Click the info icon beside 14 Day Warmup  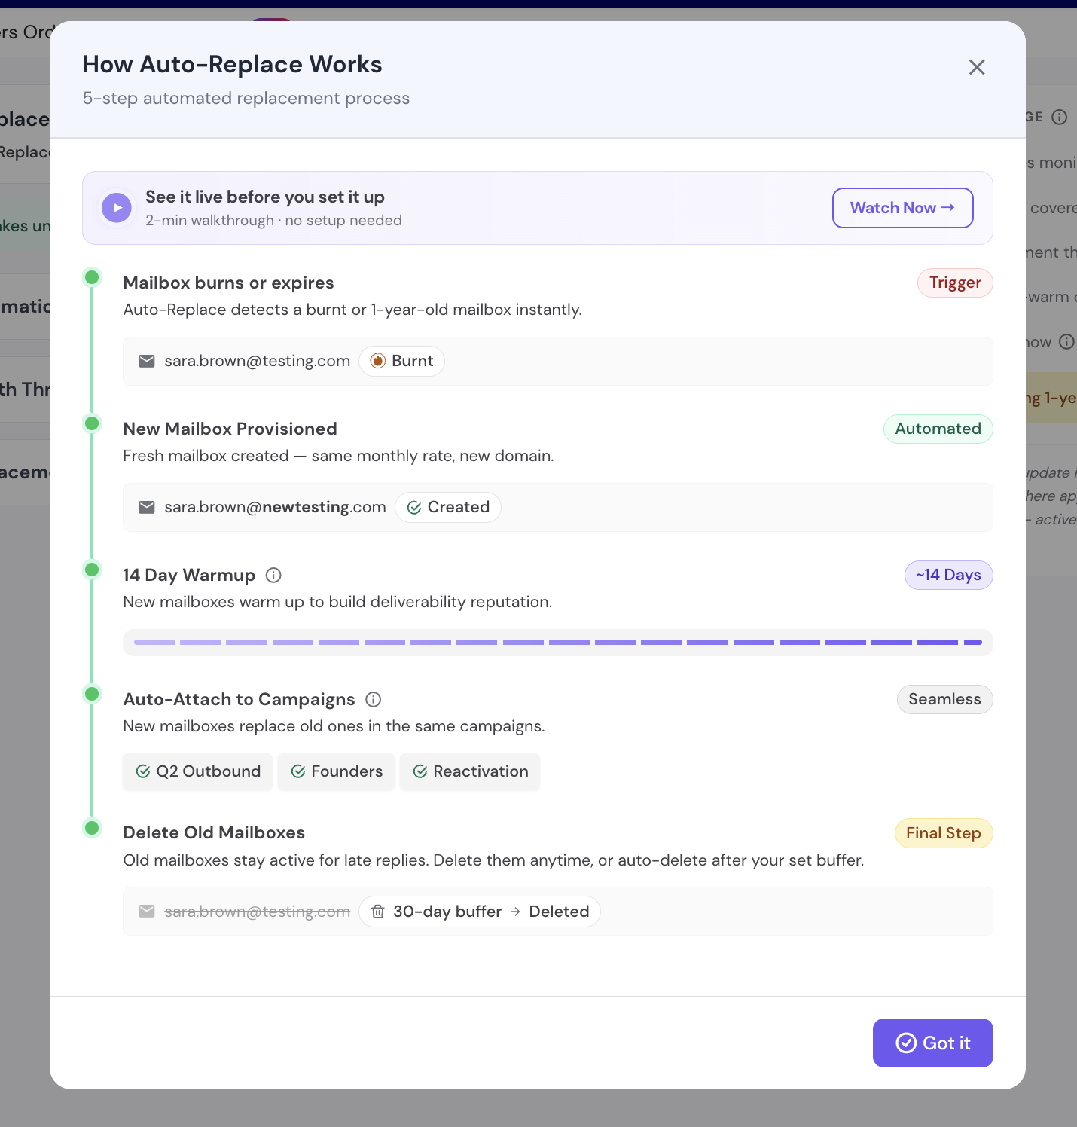(x=274, y=576)
